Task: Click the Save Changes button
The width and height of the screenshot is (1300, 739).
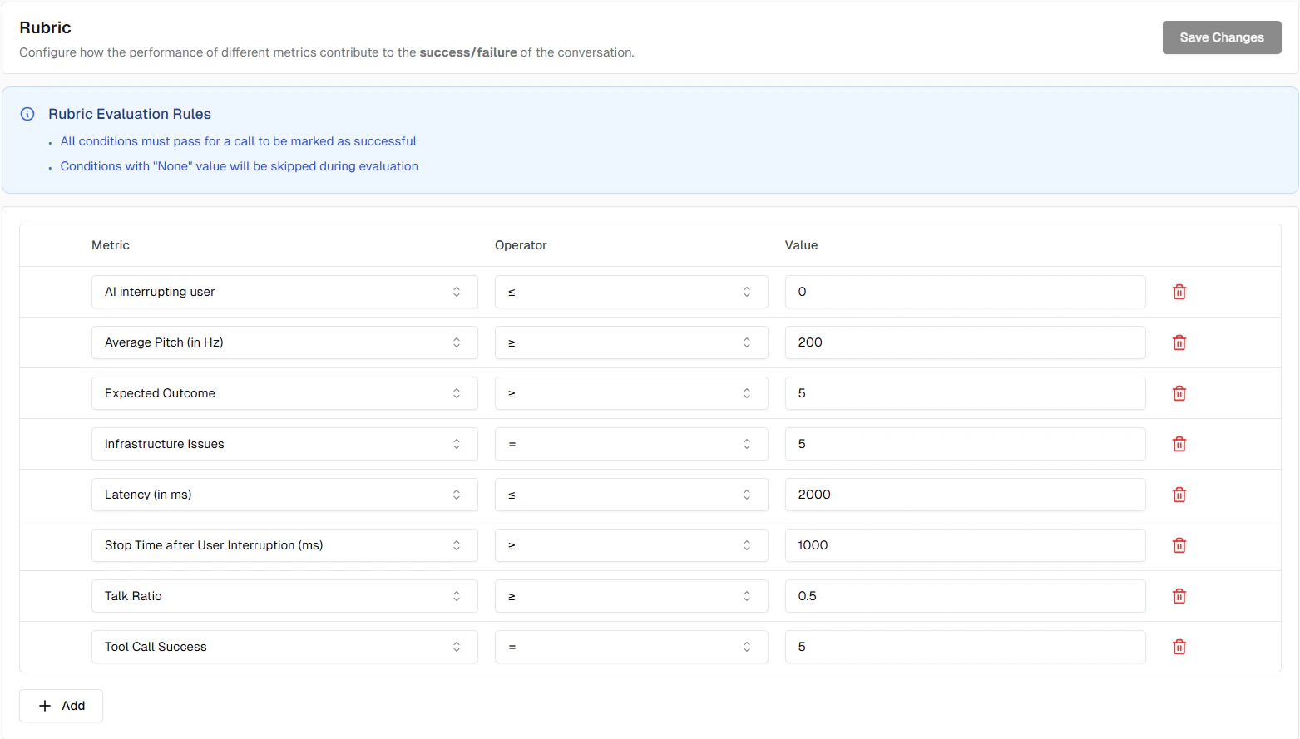Action: (1221, 37)
